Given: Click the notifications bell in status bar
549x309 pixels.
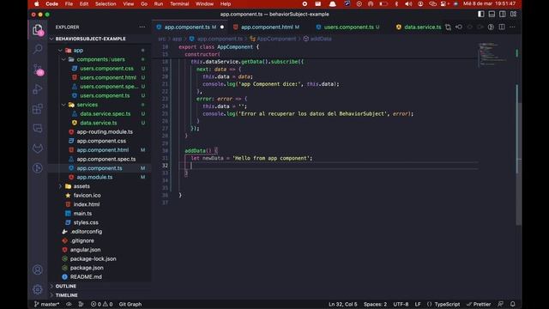Looking at the screenshot, I should coord(513,304).
